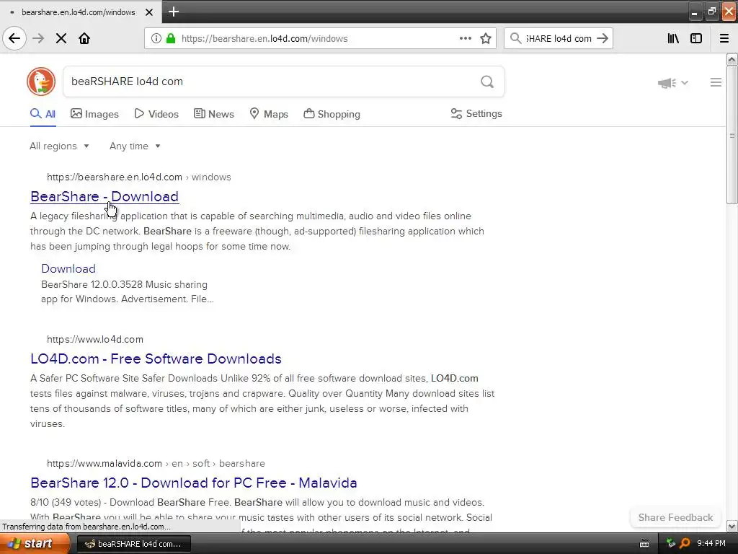
Task: Click the '8/10 (349 votes)' snippet text
Action: point(66,503)
